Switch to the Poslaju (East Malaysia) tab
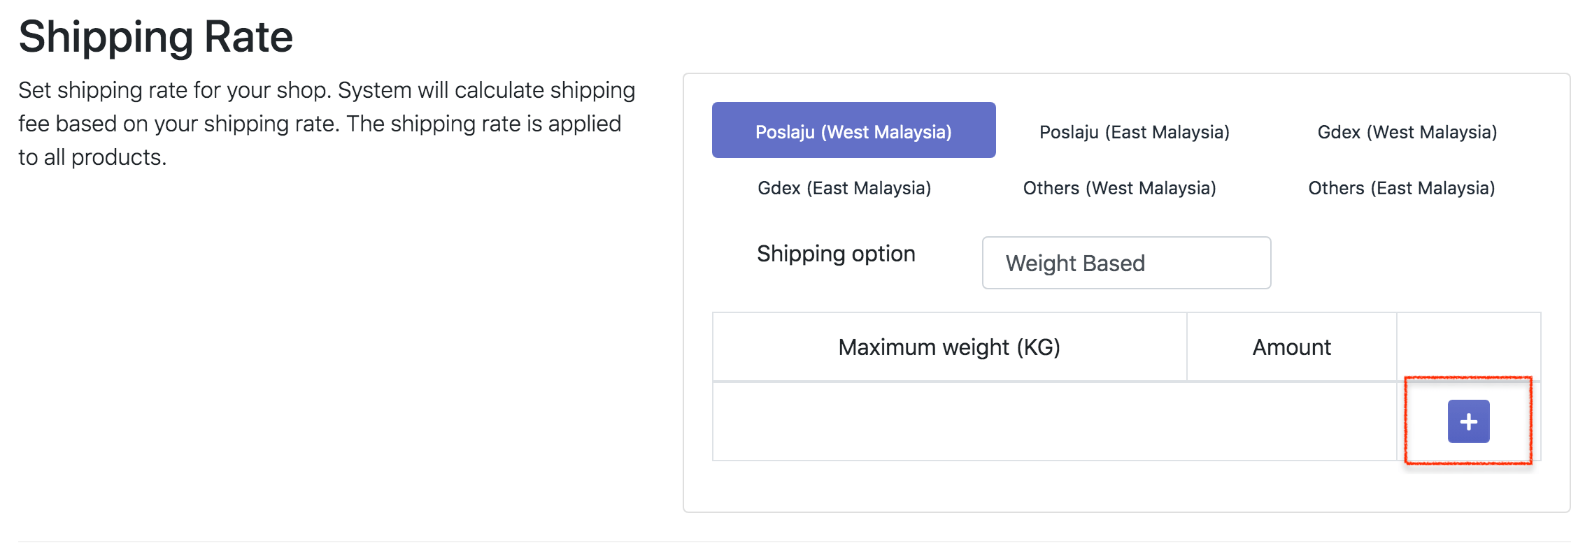 1134,132
